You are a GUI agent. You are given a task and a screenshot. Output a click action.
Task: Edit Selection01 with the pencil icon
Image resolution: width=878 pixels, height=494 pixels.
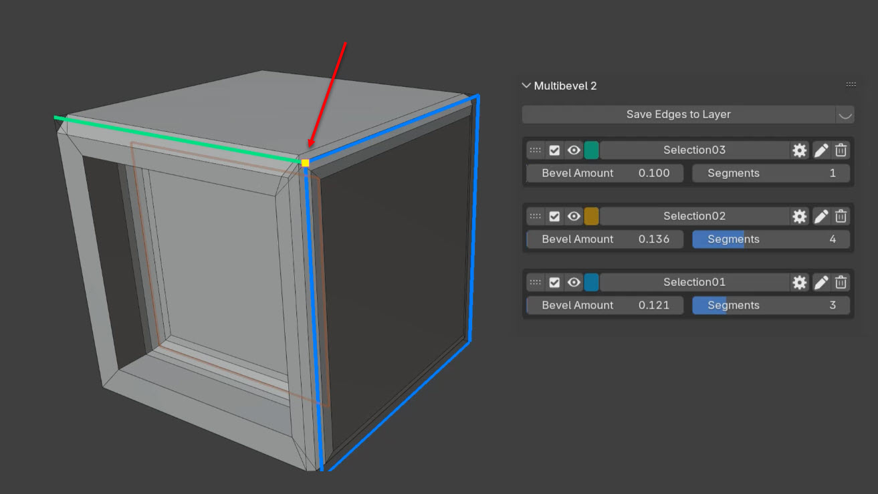pos(821,283)
